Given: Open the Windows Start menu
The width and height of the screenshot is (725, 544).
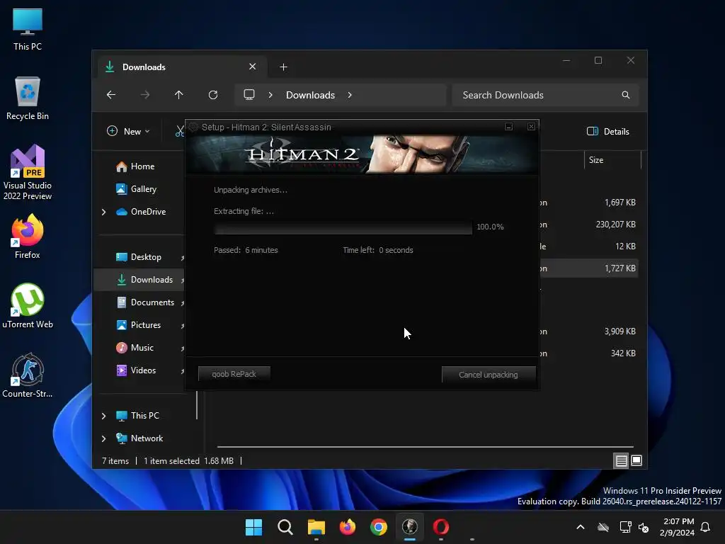Looking at the screenshot, I should [253, 527].
